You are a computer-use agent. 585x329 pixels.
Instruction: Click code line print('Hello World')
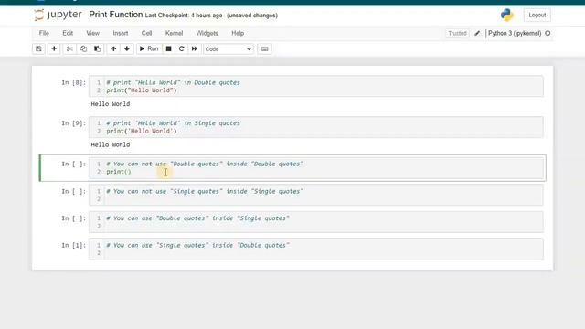coord(142,131)
